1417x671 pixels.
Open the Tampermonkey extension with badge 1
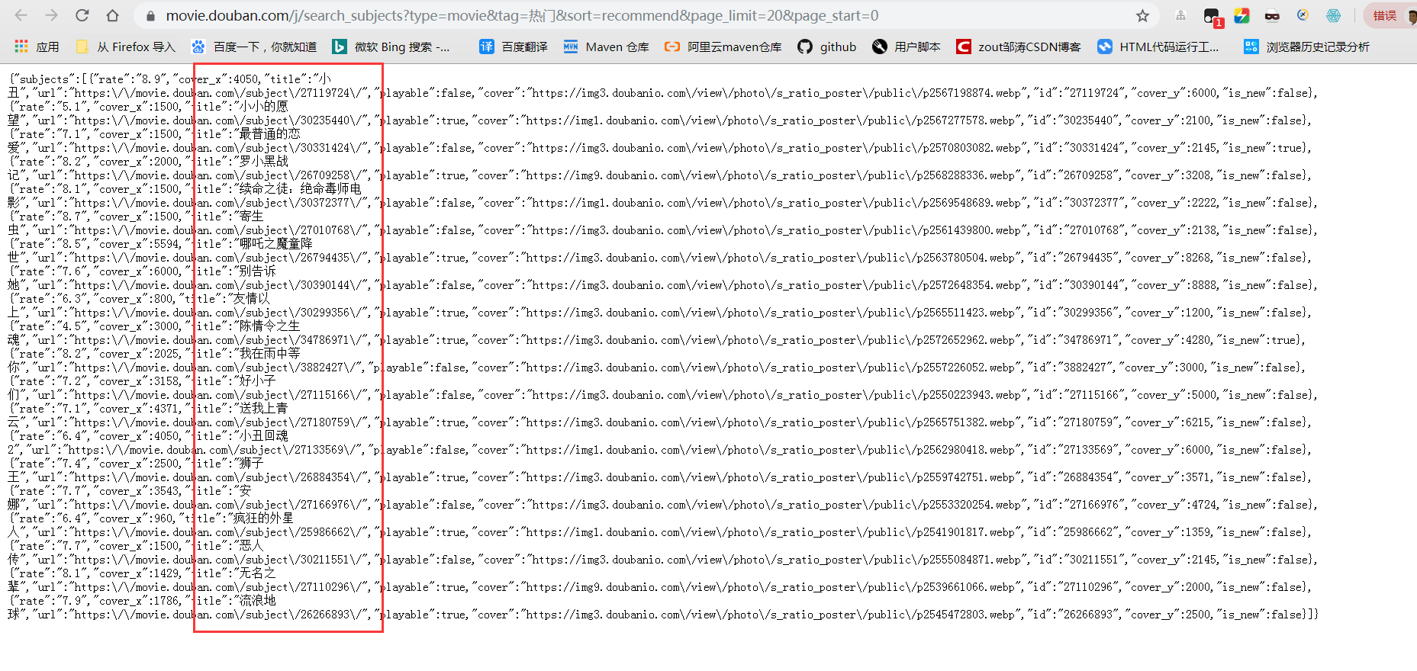1212,16
